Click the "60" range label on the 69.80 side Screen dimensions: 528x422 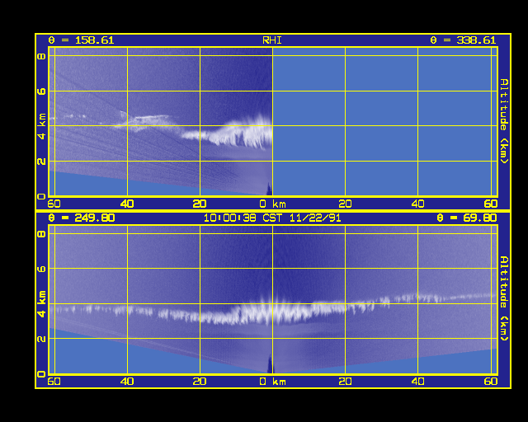pos(491,382)
